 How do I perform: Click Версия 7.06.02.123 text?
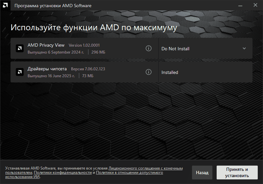tap(88, 69)
